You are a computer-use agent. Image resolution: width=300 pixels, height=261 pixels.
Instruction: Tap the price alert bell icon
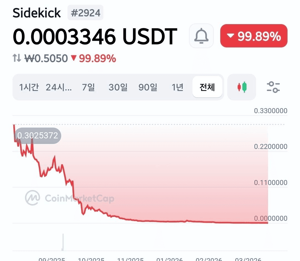coord(201,36)
